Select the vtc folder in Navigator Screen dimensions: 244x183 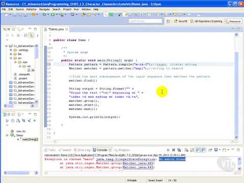[x=27, y=66]
